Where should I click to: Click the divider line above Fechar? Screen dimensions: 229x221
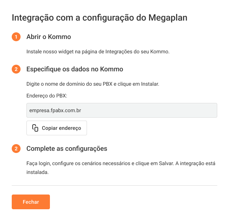[x=114, y=186]
